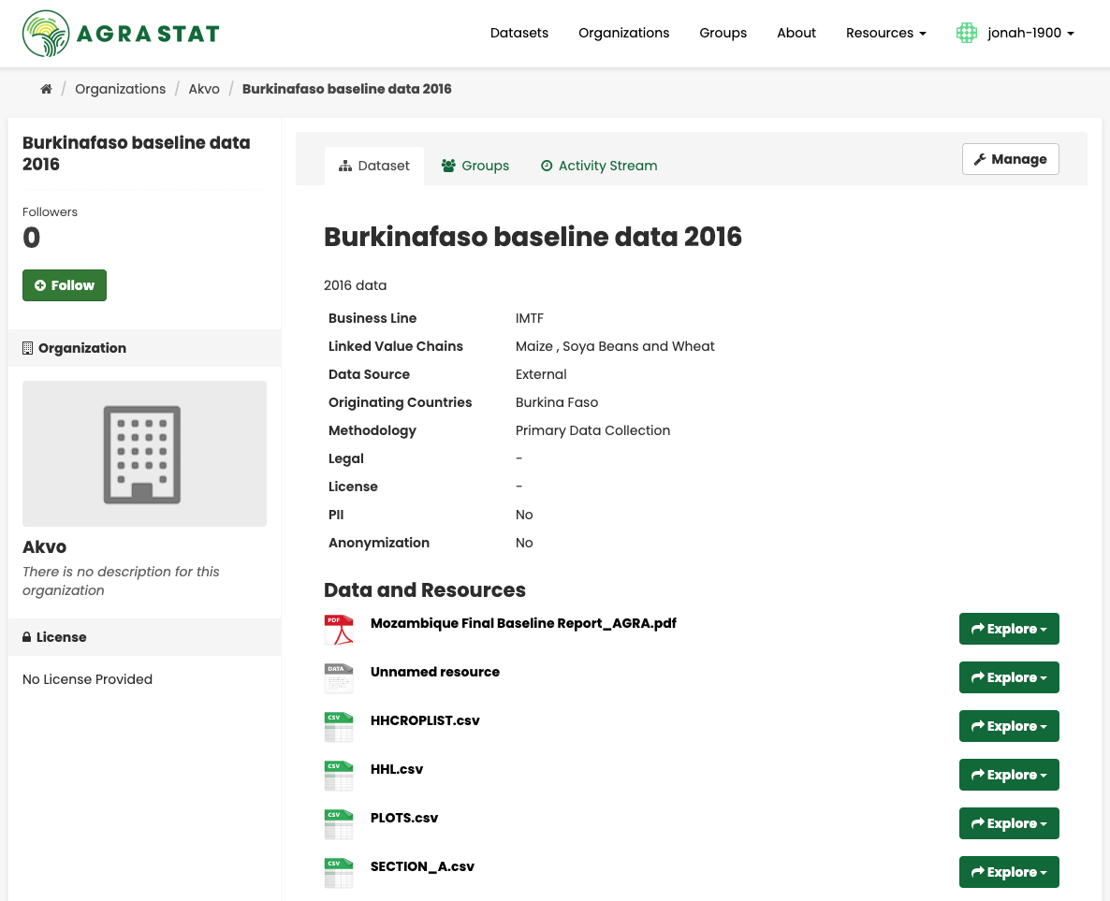
Task: Click the jonah-1900 user avatar icon
Action: pos(966,33)
